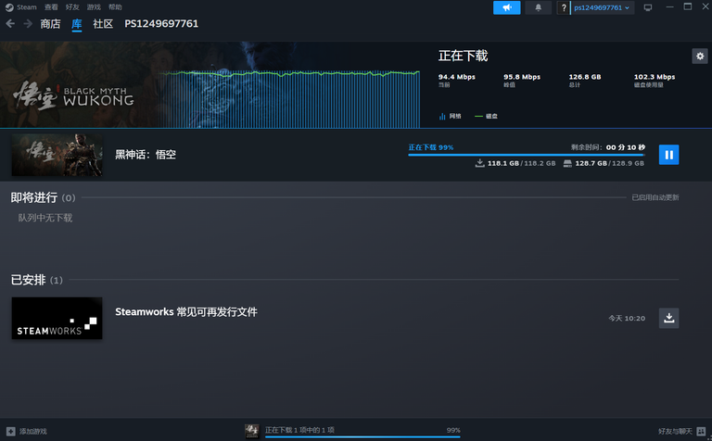Image resolution: width=712 pixels, height=441 pixels.
Task: Click the 即将进行 section heading
Action: (x=34, y=198)
